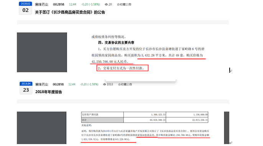263x146 pixels.
Task: Click the red-boxed text 交易支付方式为一次性付款
Action: (x=122, y=68)
